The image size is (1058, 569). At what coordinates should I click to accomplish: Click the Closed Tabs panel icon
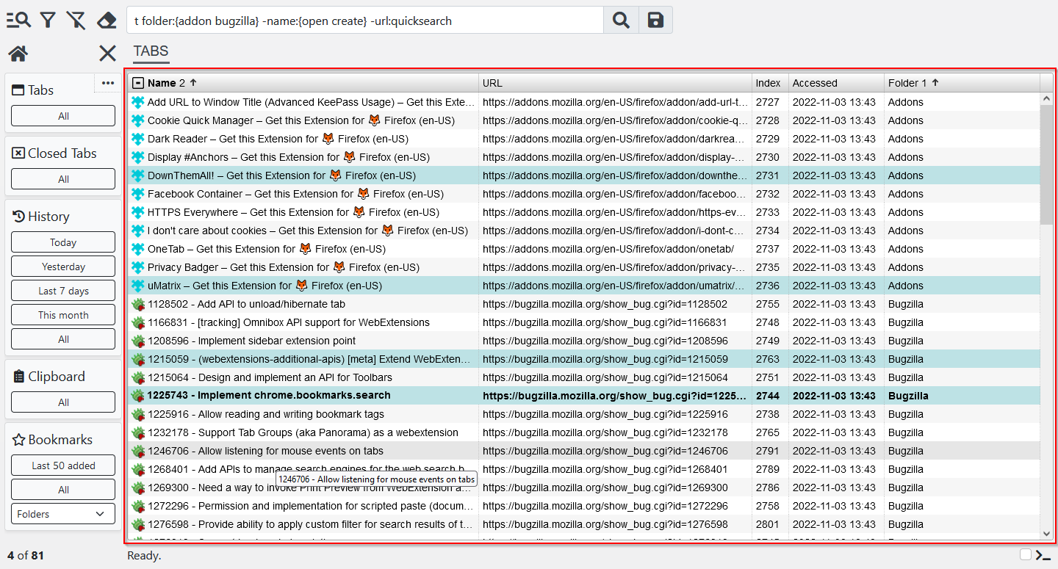19,153
